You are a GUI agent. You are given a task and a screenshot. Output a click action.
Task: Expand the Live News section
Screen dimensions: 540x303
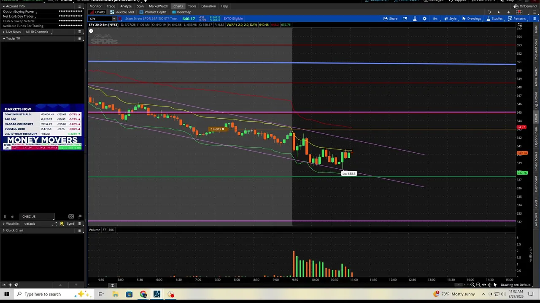coord(3,32)
